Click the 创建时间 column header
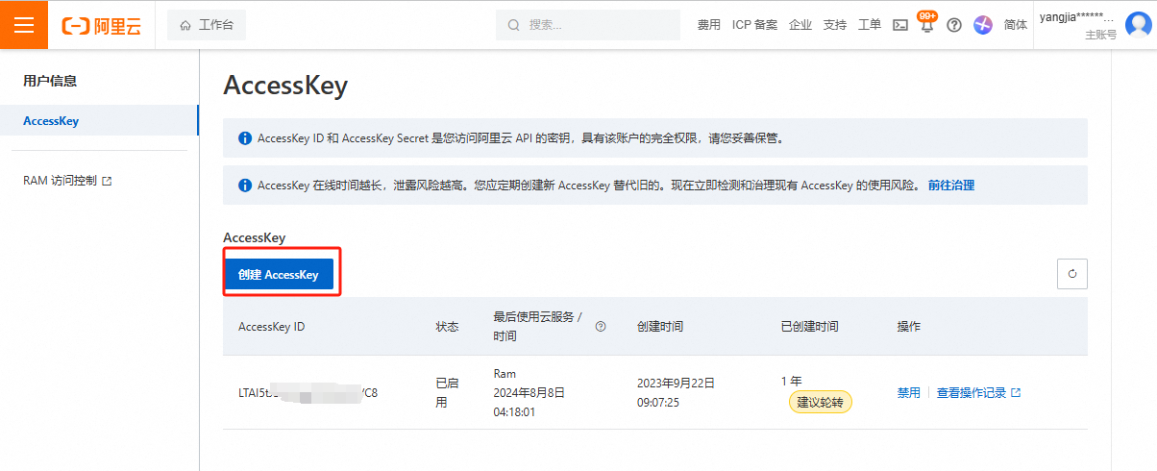The width and height of the screenshot is (1157, 471). coord(660,327)
